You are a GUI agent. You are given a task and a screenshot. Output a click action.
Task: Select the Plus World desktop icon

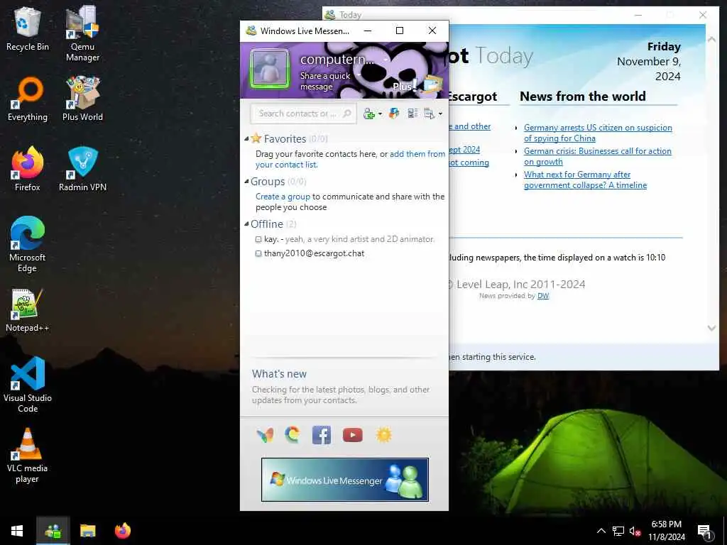click(x=82, y=99)
